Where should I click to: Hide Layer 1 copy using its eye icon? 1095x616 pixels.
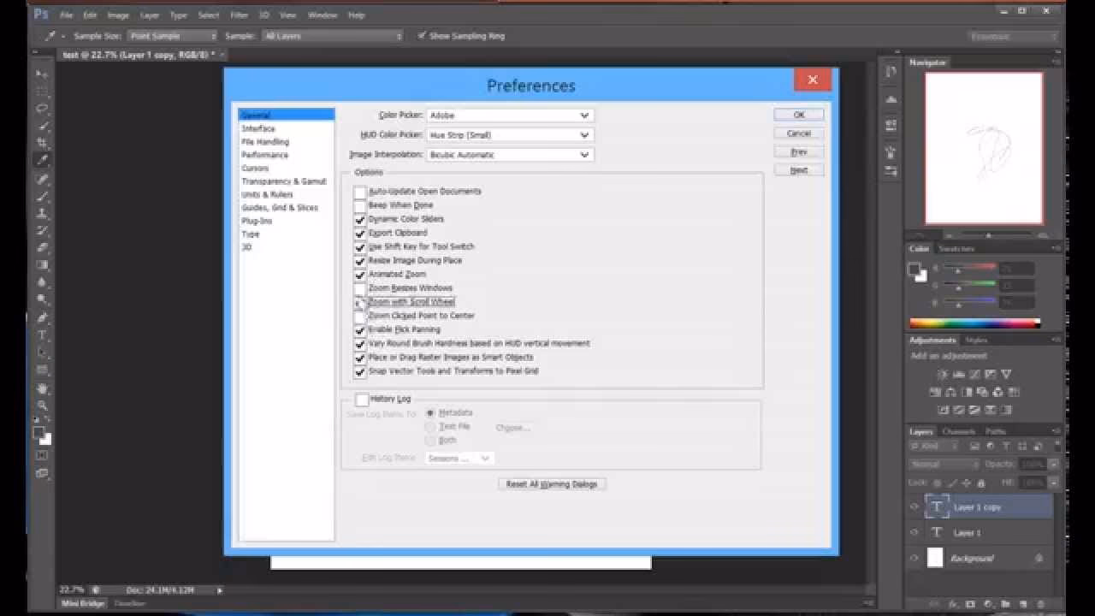point(914,506)
